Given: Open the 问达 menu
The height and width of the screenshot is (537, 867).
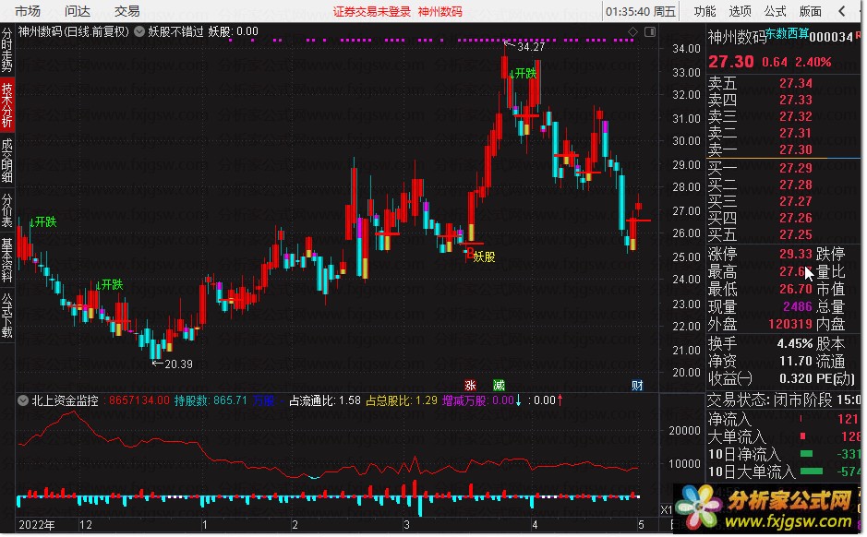Looking at the screenshot, I should click(x=78, y=11).
